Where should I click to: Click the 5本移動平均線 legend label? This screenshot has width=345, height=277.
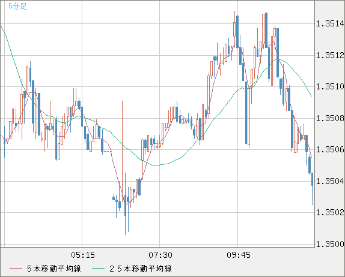click(54, 269)
